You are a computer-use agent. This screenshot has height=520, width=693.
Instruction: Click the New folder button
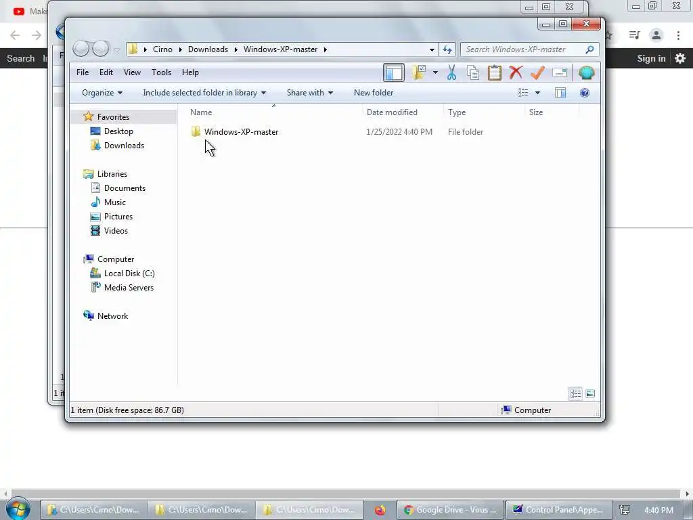[374, 92]
